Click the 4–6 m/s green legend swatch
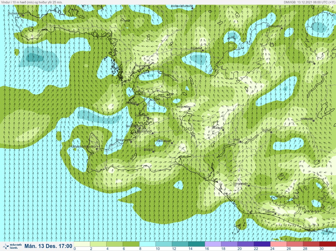The width and height of the screenshot is (336, 251). point(115,244)
